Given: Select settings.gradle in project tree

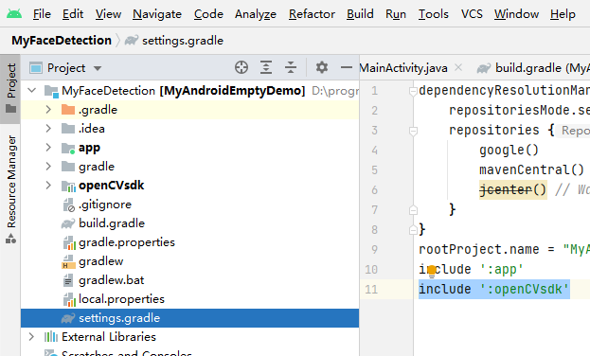Looking at the screenshot, I should [x=190, y=318].
